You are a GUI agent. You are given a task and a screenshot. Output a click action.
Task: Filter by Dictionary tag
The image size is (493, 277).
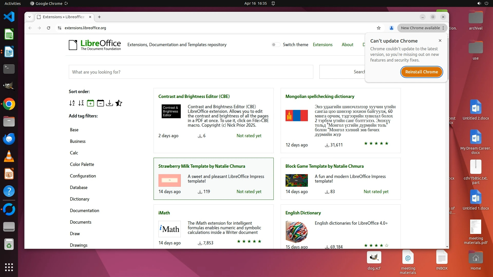(x=80, y=199)
